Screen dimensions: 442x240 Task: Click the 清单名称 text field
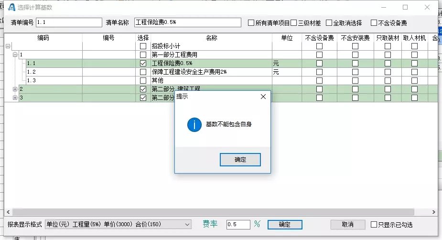tap(187, 22)
